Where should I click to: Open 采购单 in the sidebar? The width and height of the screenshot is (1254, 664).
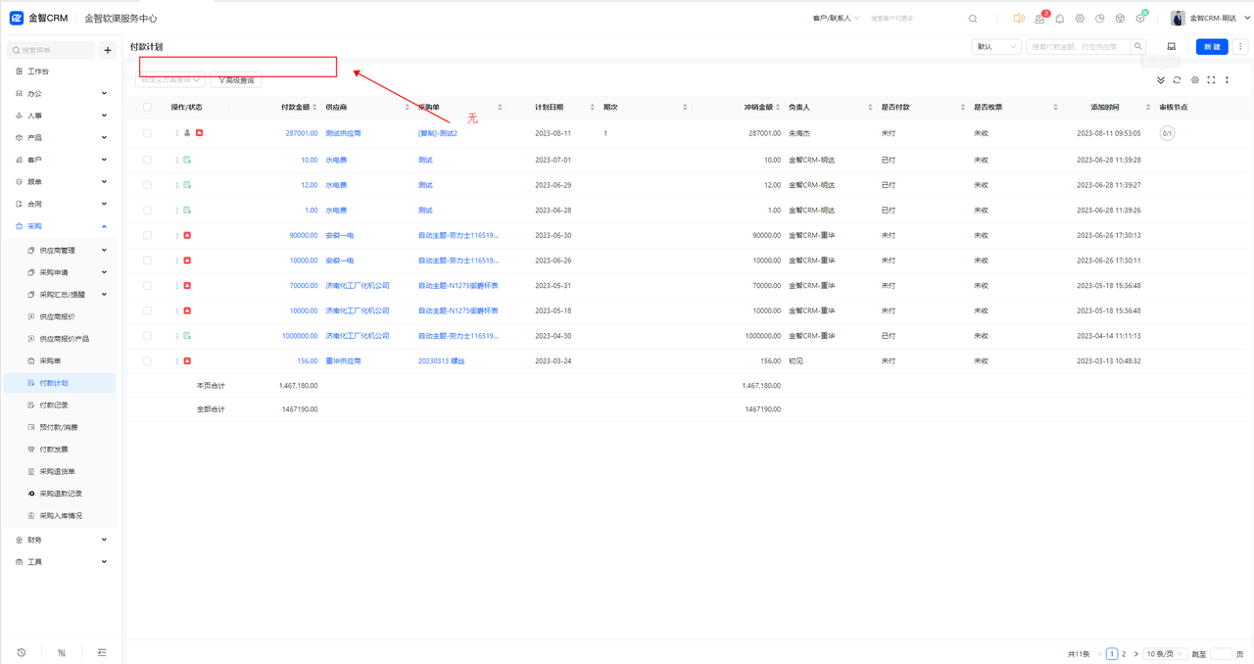point(50,361)
